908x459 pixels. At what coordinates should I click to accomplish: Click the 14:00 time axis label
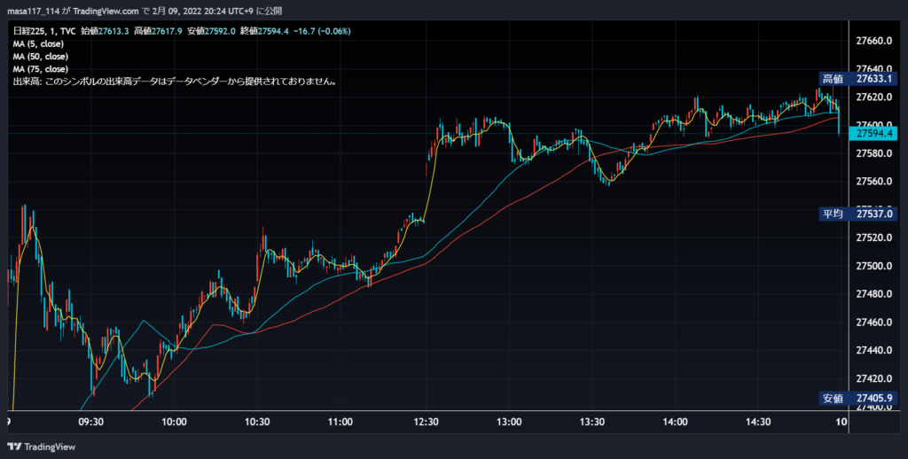pos(676,422)
